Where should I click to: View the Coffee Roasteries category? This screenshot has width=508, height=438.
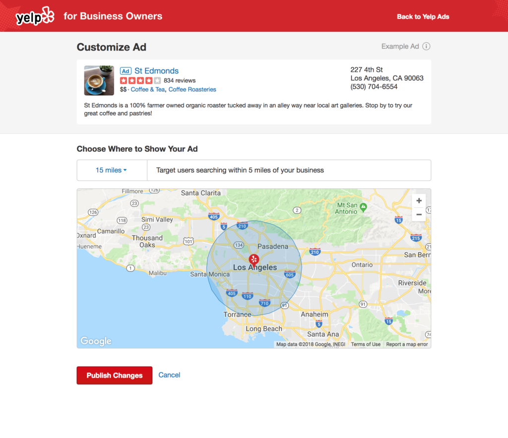[x=192, y=89]
